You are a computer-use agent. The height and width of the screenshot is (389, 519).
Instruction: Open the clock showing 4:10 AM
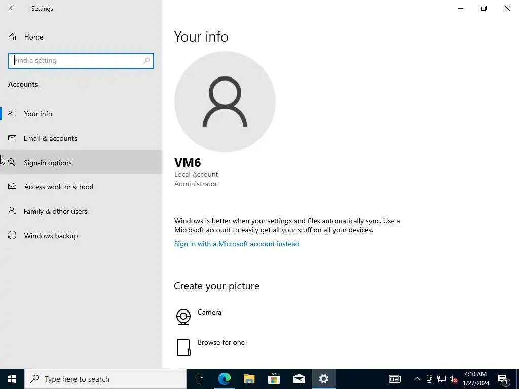pyautogui.click(x=475, y=379)
